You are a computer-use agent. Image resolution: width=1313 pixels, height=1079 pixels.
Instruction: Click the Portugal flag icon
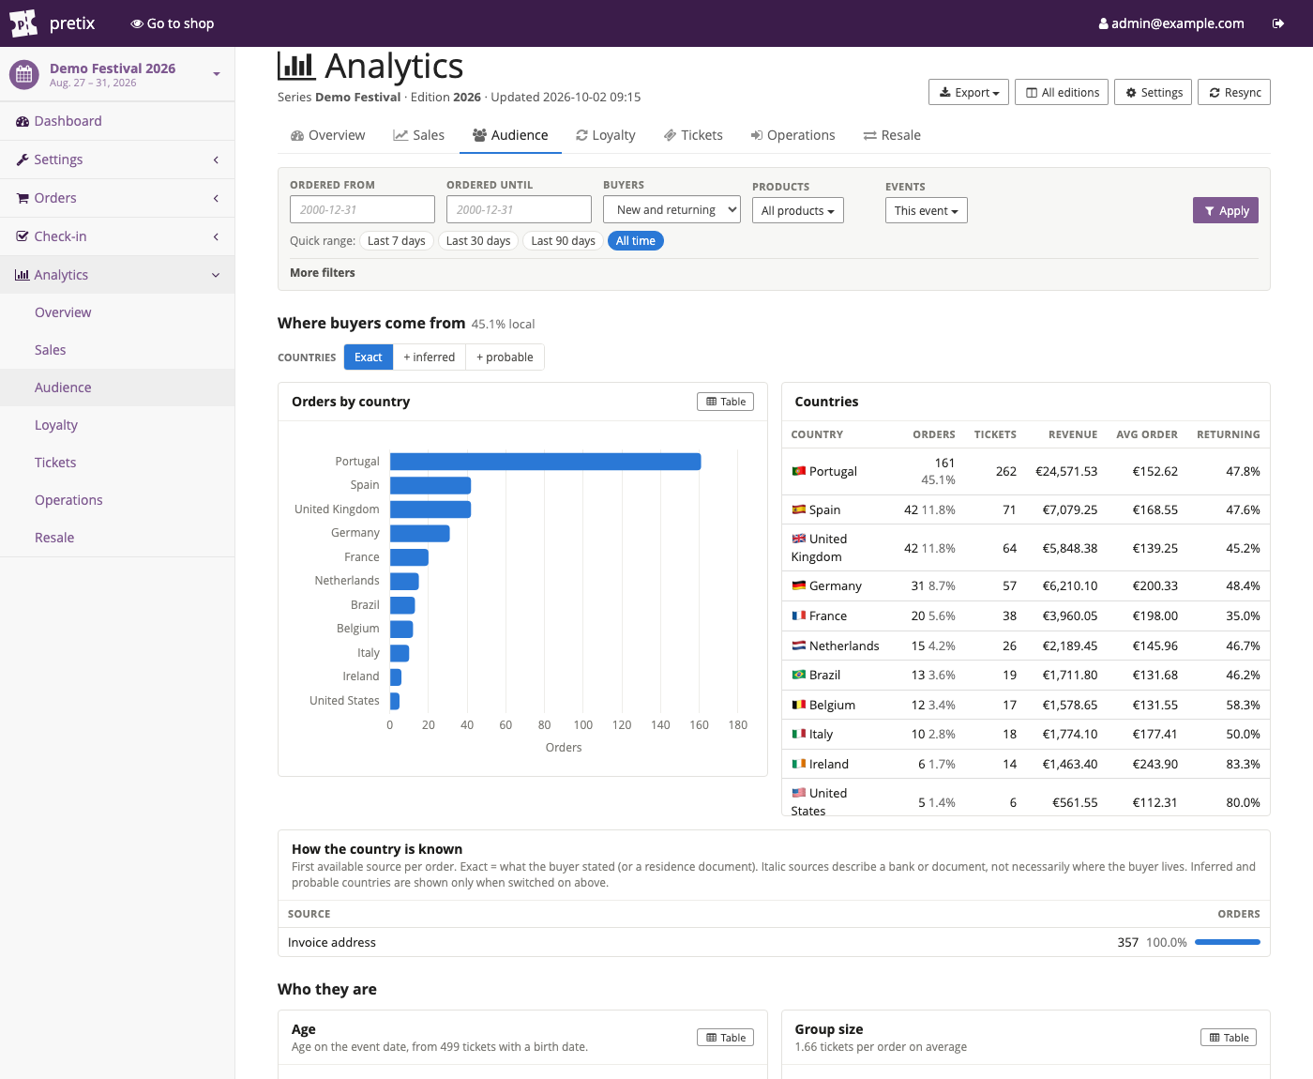[x=799, y=471]
